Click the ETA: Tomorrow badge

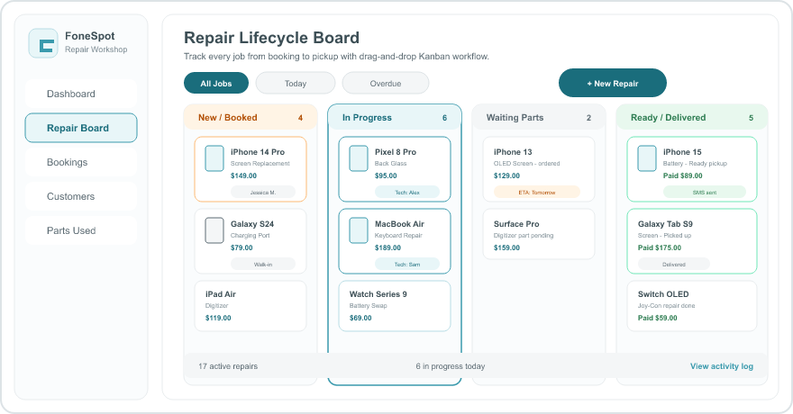[x=536, y=193]
